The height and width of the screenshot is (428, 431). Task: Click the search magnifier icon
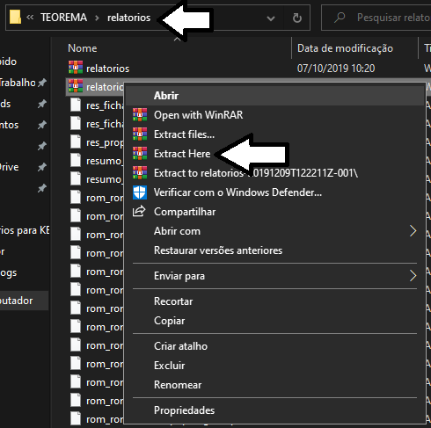[x=340, y=18]
